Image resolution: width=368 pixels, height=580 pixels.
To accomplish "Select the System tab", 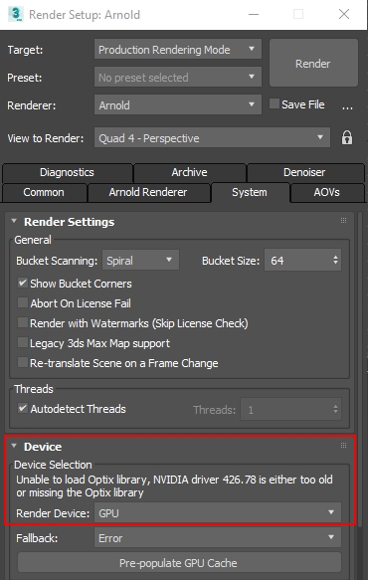I will (250, 192).
